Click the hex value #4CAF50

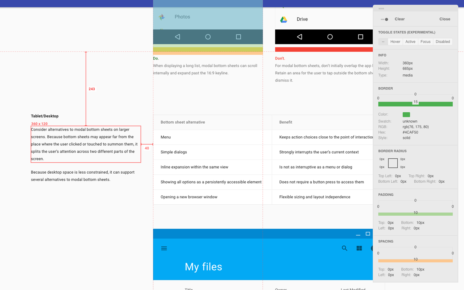410,132
